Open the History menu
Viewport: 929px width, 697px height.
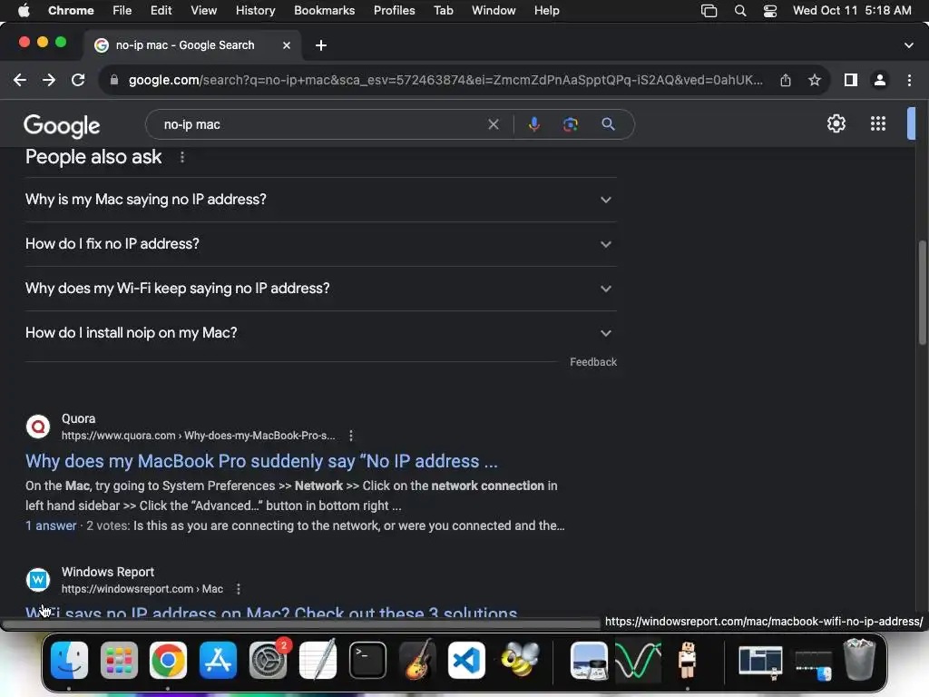tap(255, 11)
